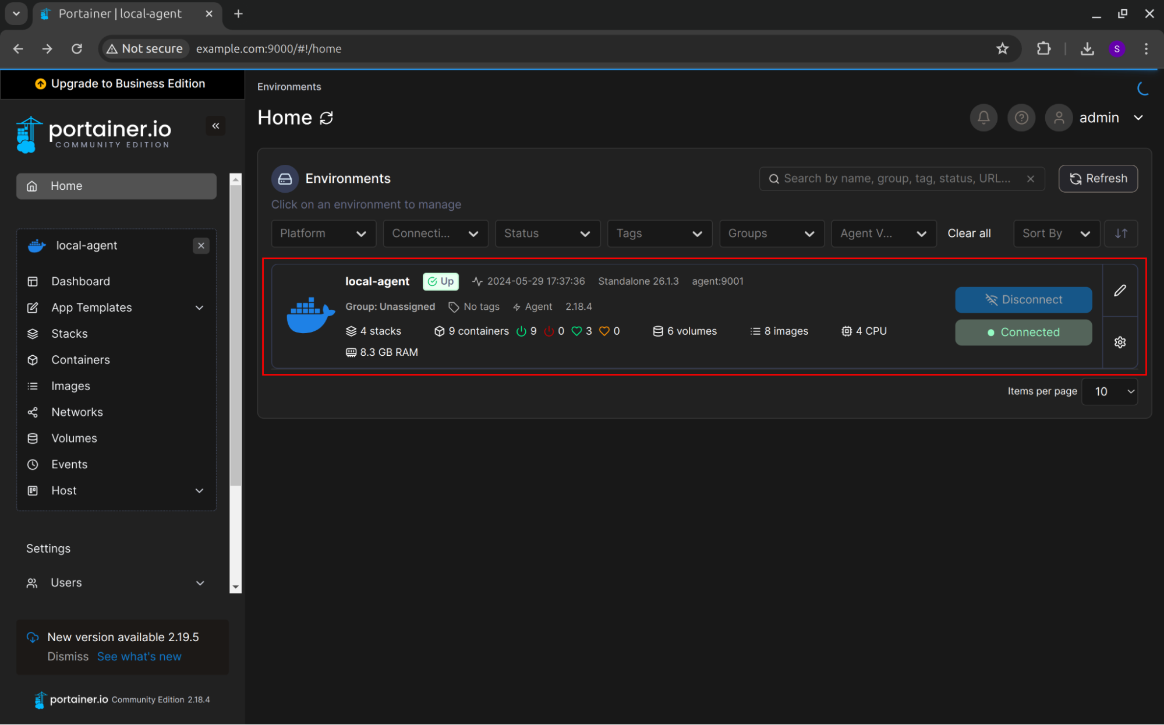This screenshot has height=725, width=1164.
Task: Click the Portainer.io logo in sidebar
Action: coord(94,134)
